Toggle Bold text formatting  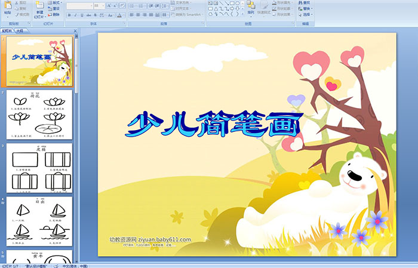point(69,15)
